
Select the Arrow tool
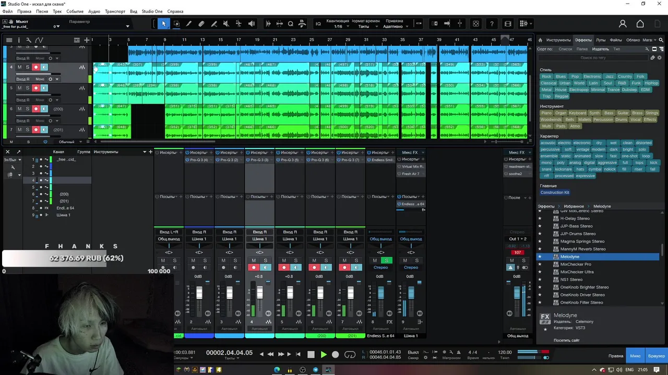tap(163, 23)
